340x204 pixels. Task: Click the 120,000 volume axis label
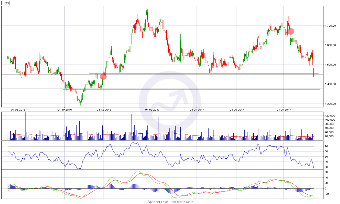coord(330,116)
